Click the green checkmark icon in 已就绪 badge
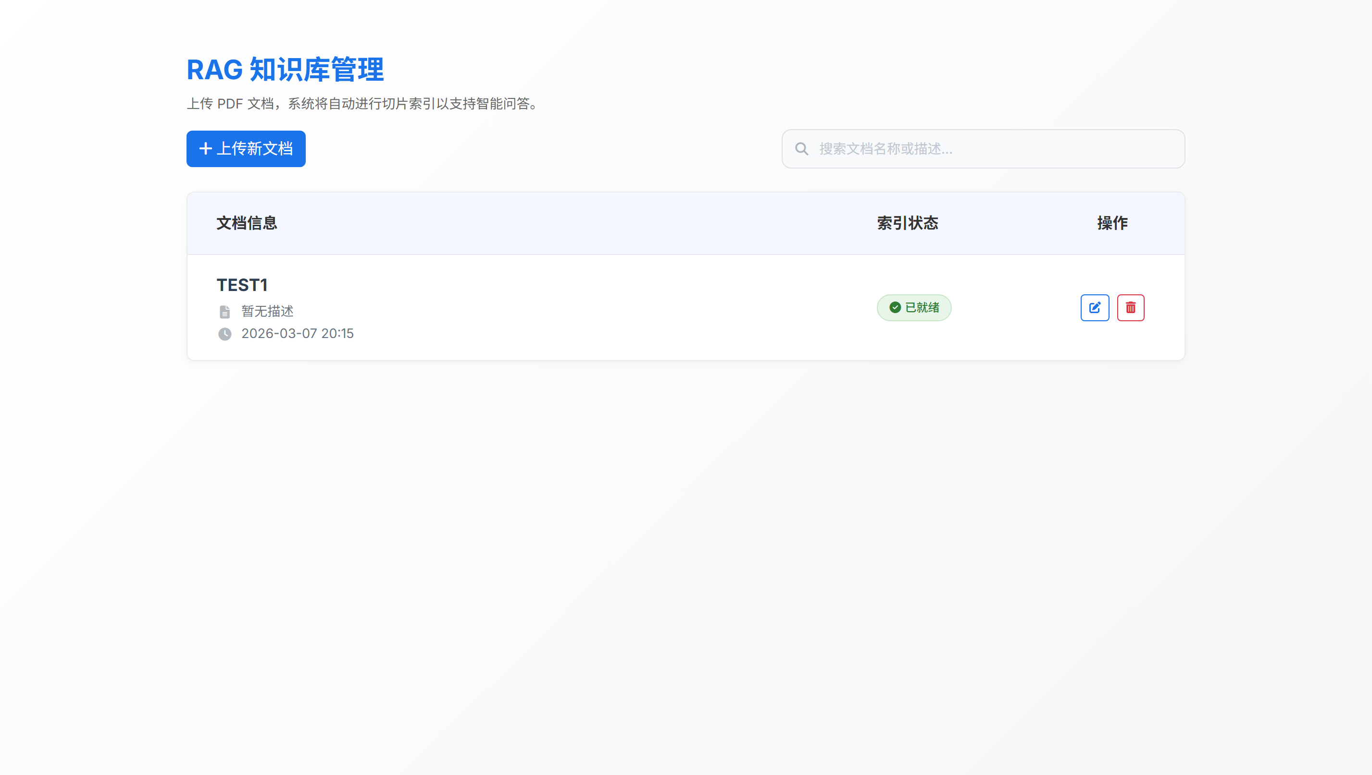Screen dimensions: 1372x775 [895, 308]
